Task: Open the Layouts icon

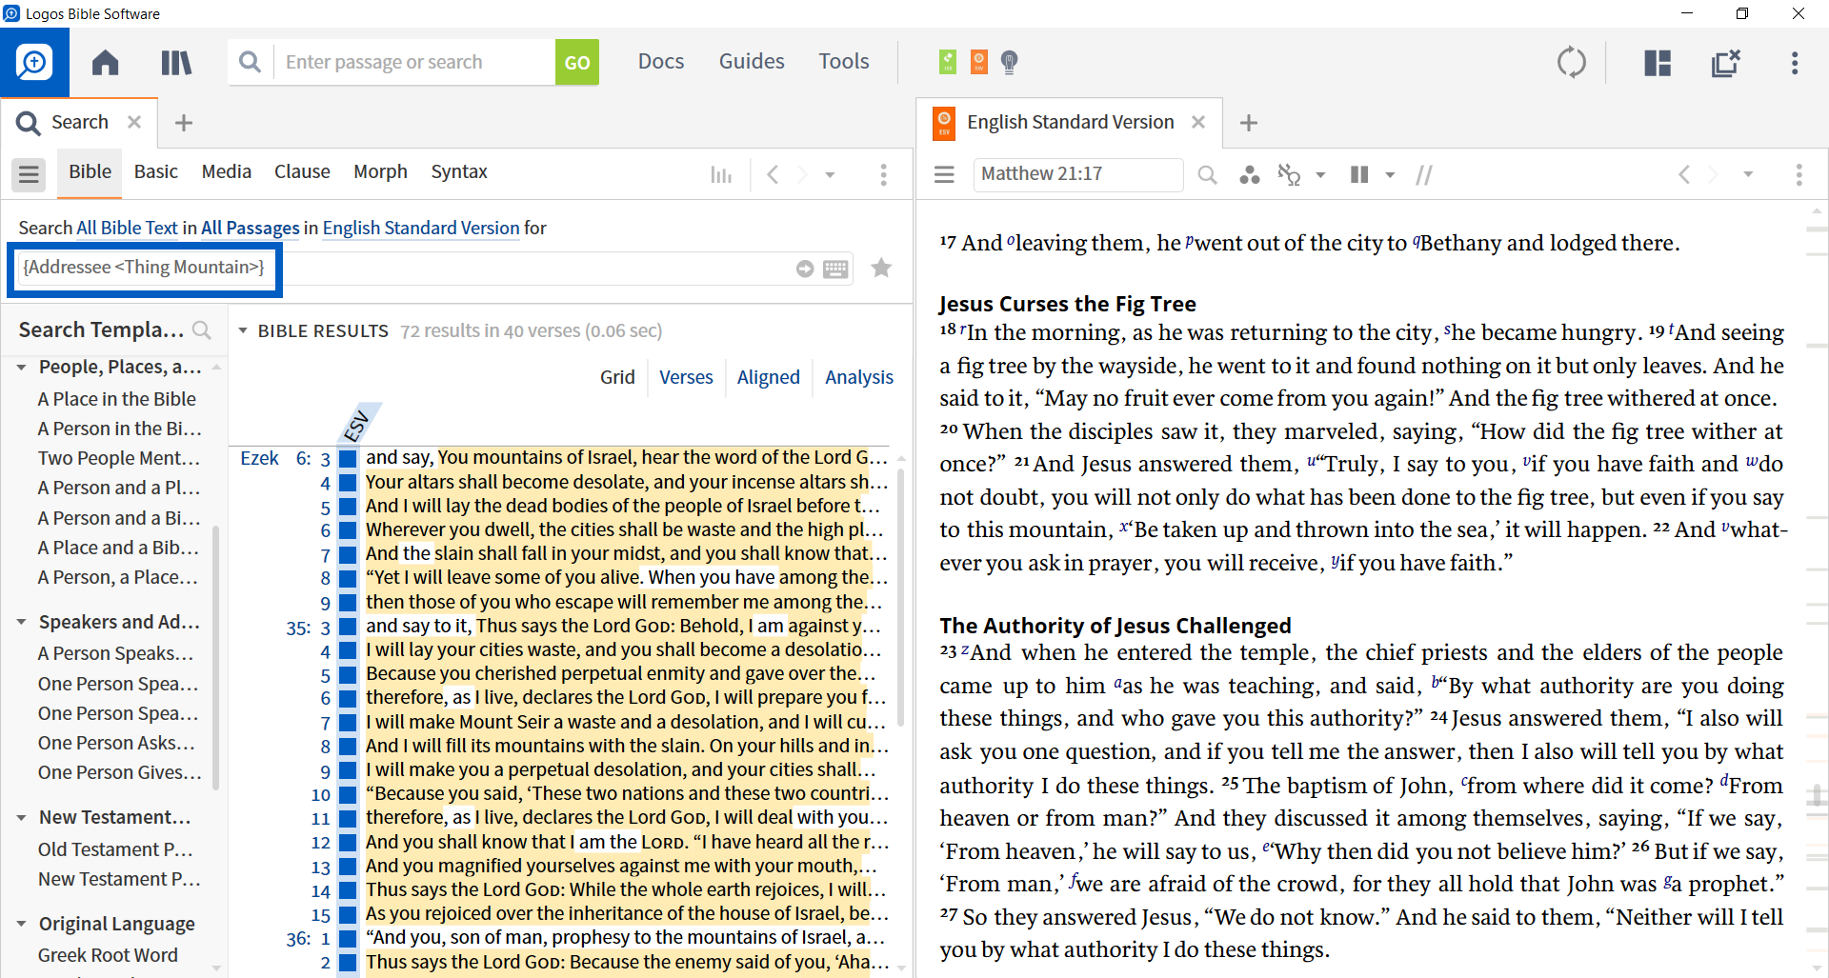Action: pos(1658,63)
